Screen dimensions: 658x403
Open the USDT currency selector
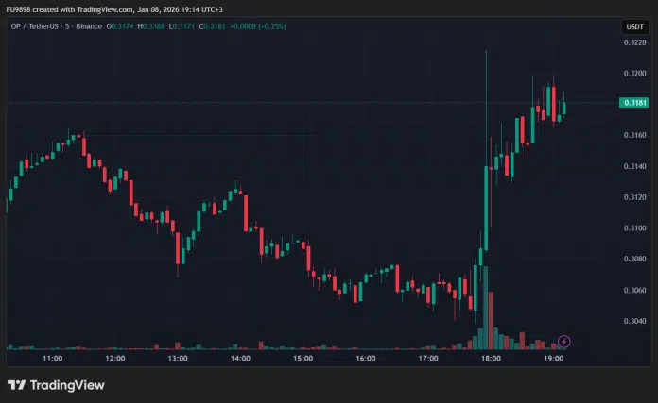(633, 27)
